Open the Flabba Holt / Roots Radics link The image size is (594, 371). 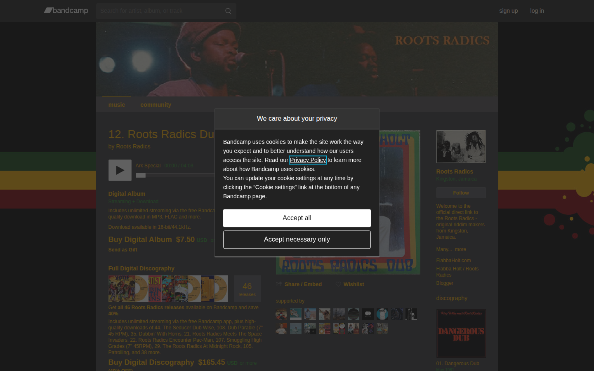(457, 272)
